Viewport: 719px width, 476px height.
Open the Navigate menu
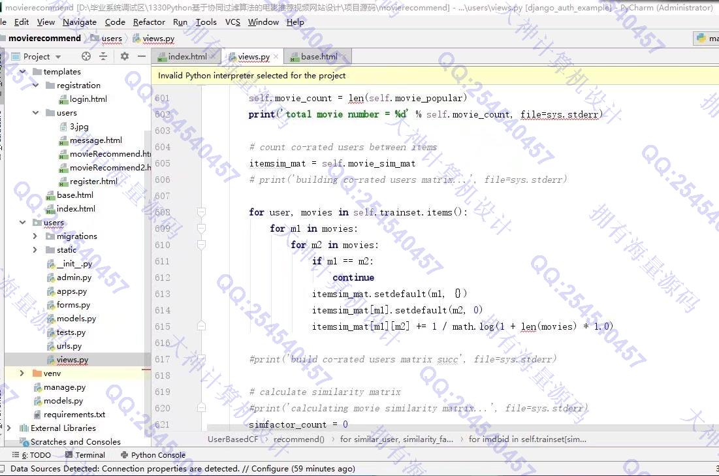pyautogui.click(x=80, y=22)
